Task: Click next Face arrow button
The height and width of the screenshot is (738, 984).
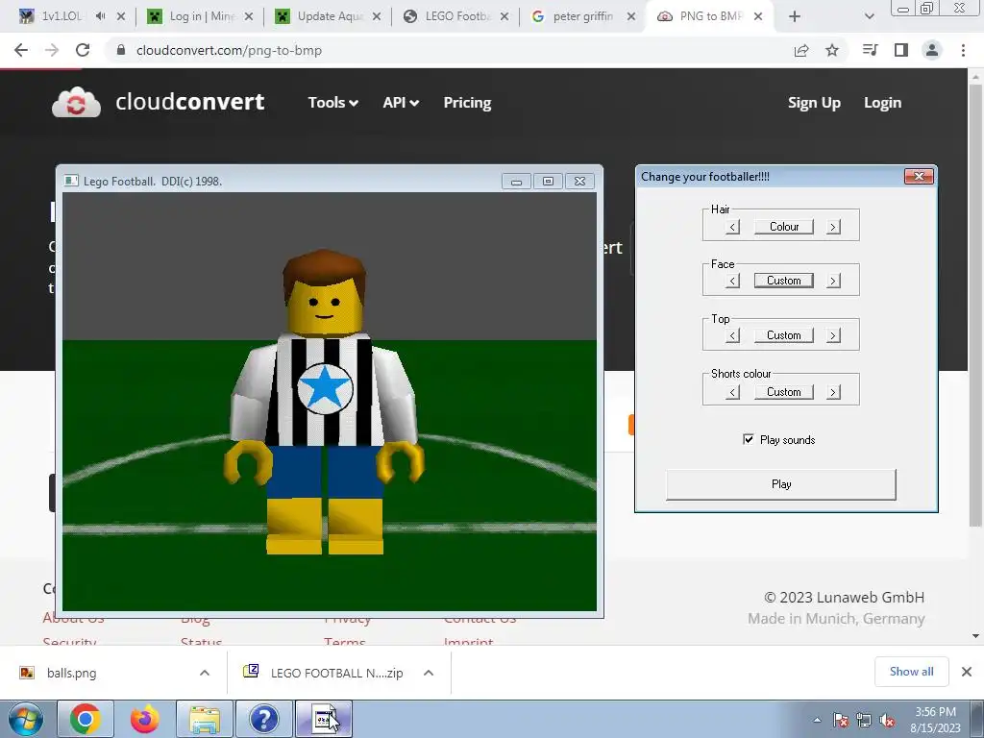Action: pyautogui.click(x=833, y=281)
